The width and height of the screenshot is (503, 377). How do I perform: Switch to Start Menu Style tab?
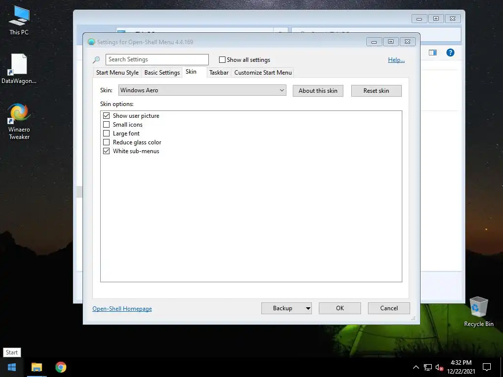(x=117, y=73)
